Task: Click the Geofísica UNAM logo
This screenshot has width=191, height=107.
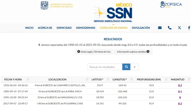Action: pyautogui.click(x=171, y=4)
